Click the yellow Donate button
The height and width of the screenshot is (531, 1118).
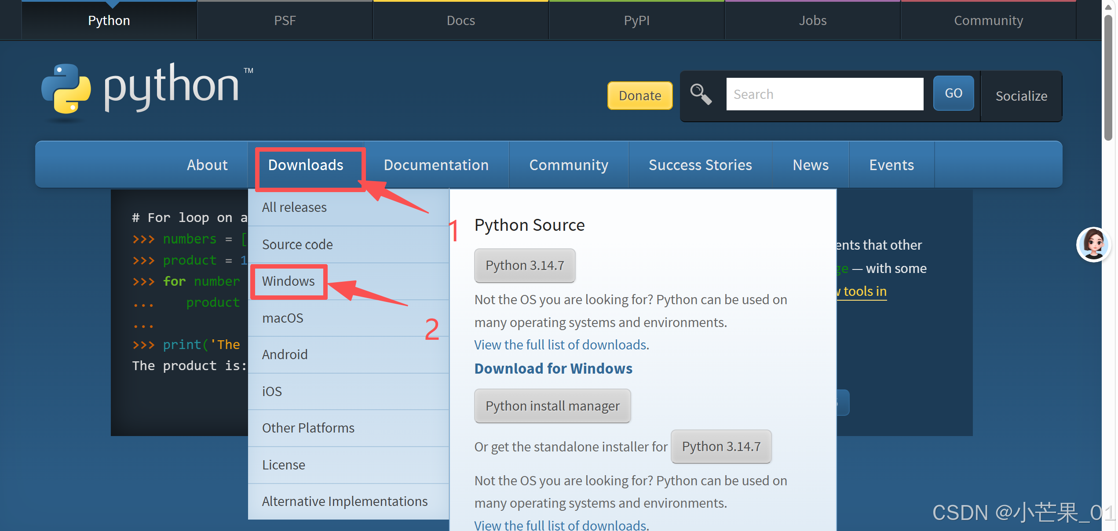[x=640, y=95]
